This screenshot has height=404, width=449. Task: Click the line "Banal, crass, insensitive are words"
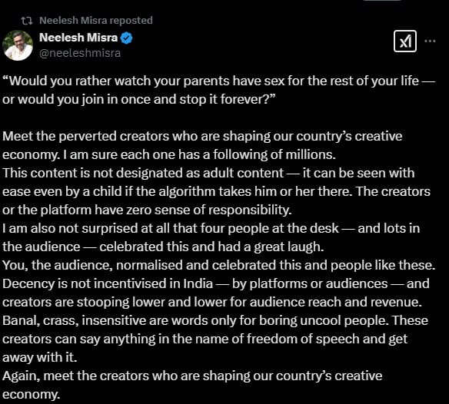215,320
